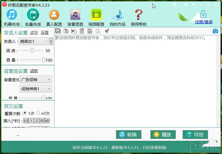Image resolution: width=222 pixels, height=154 pixels.
Task: Click the chat feedback icon in title bar
Action: (186, 5)
